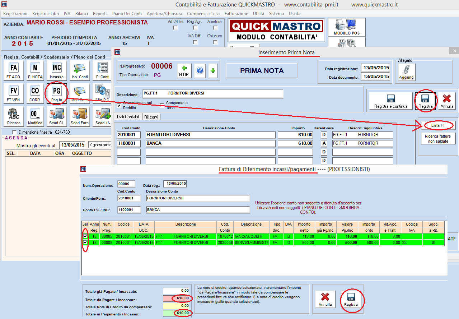Open Scad.Cli. customer due dates
The image size is (459, 319).
click(x=57, y=116)
